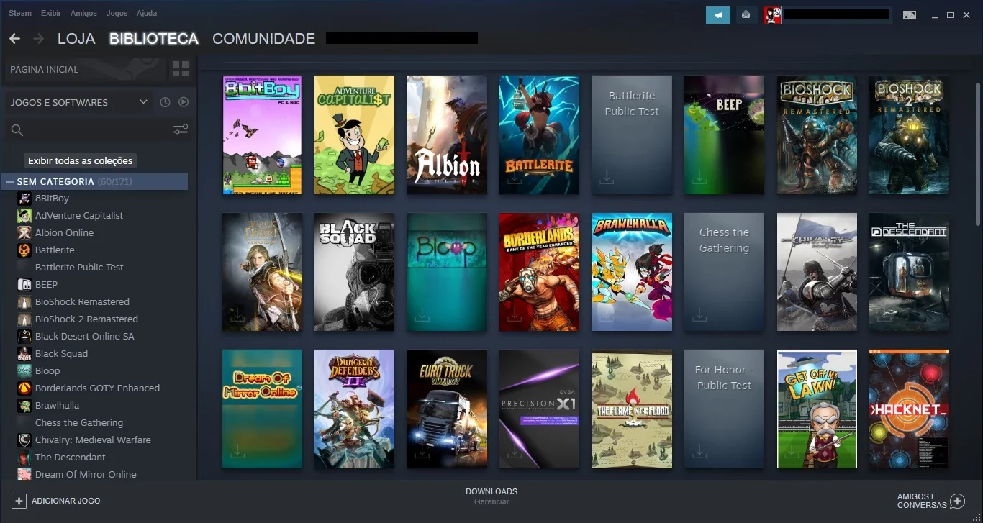
Task: Open the Battlerite cover tile
Action: (539, 135)
